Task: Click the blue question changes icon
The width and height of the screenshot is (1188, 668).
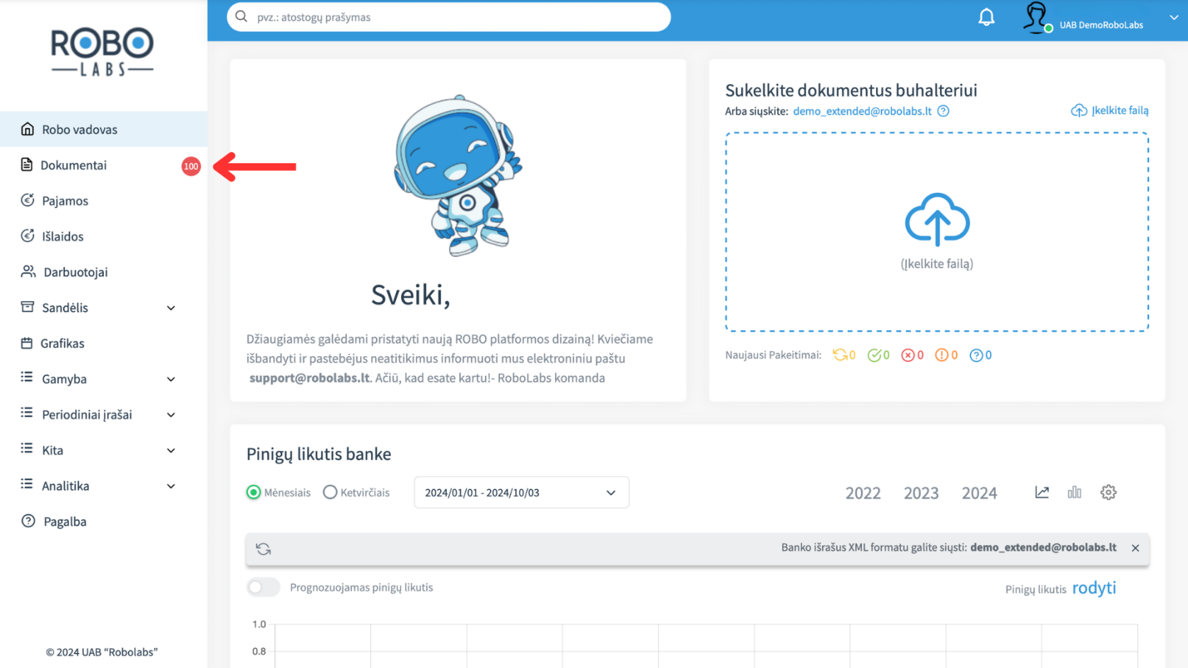Action: [976, 355]
